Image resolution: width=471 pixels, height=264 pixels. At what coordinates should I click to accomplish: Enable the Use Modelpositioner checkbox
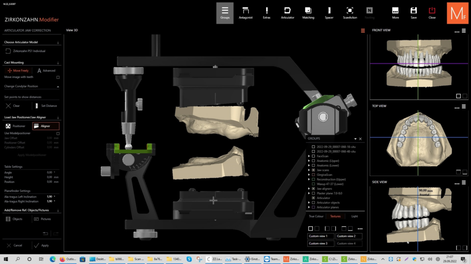(58, 133)
